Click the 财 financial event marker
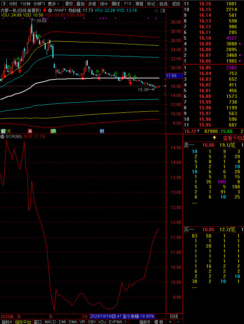Viewport: 244px width, 324px height. [x=102, y=131]
